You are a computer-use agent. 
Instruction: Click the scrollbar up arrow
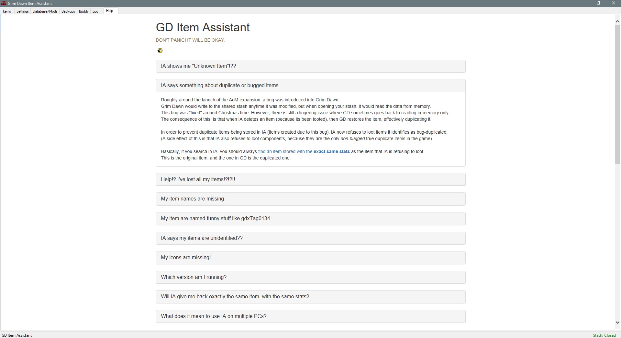(617, 21)
